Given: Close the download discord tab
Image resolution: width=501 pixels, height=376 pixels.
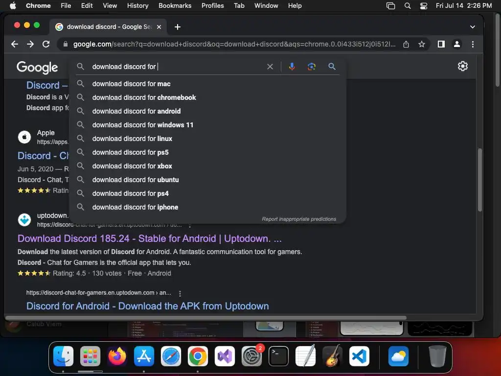Looking at the screenshot, I should tap(159, 27).
